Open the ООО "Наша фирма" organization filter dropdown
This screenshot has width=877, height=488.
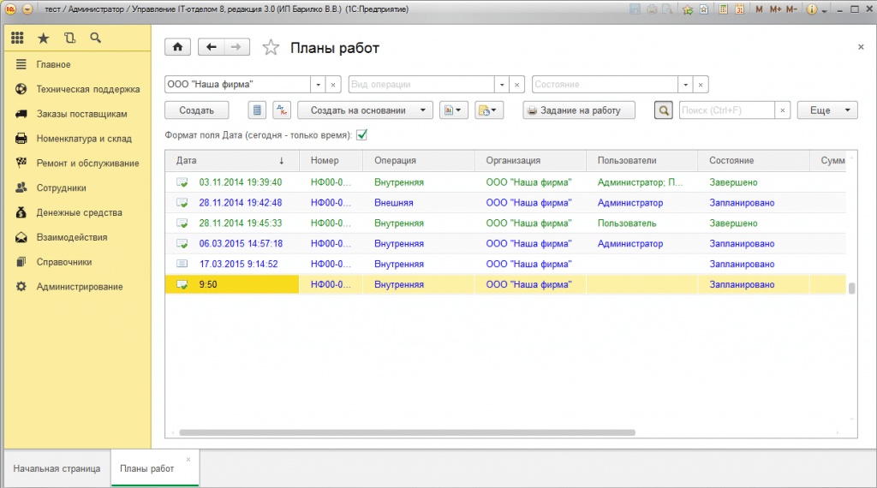point(319,85)
